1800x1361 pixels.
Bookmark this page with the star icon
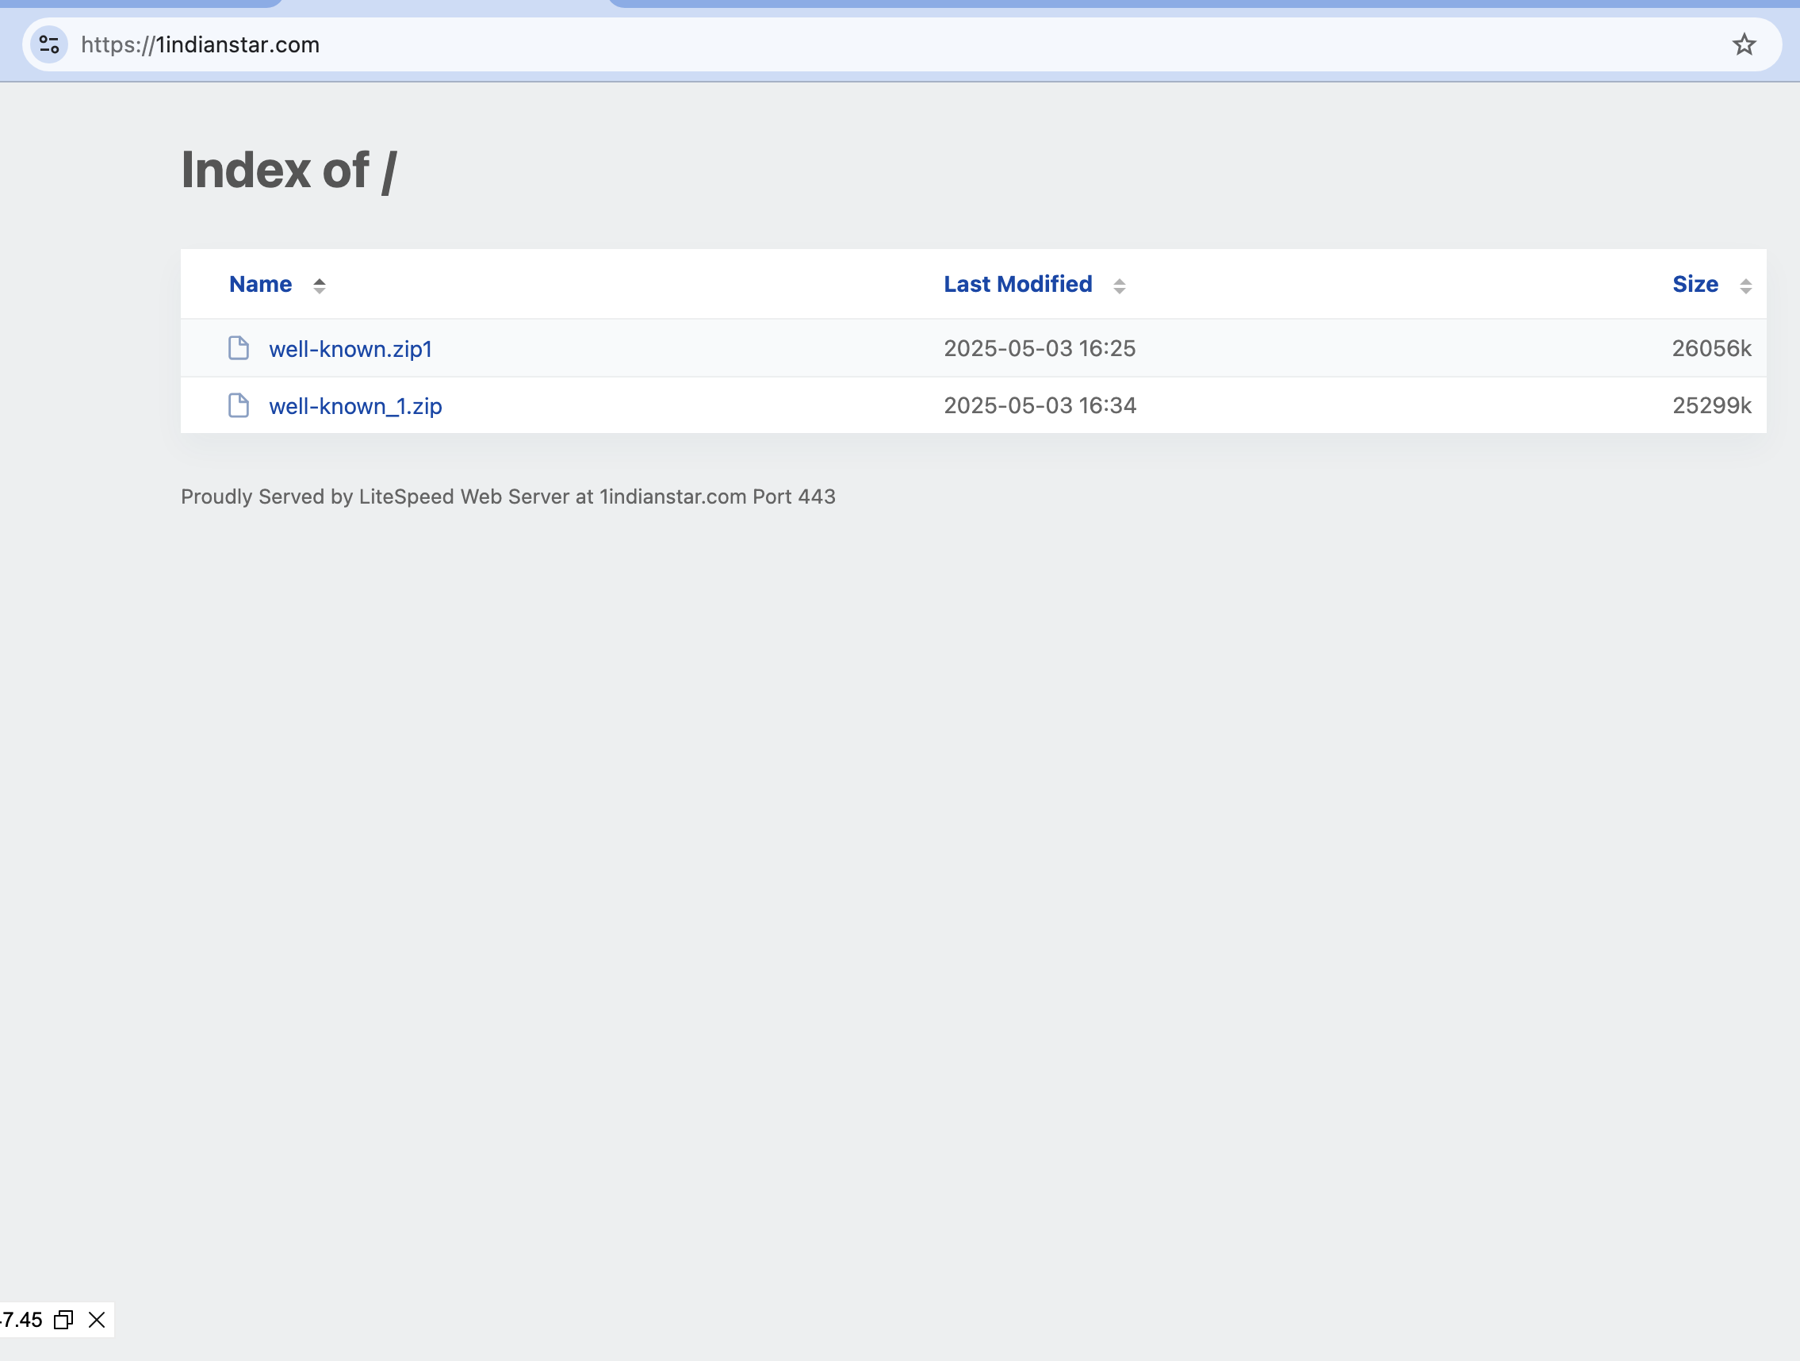[x=1743, y=44]
